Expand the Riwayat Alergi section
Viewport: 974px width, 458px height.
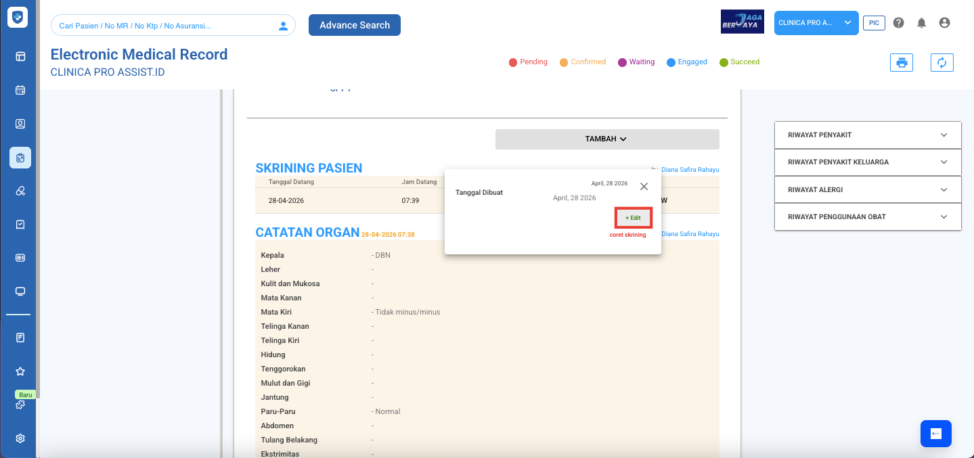point(867,190)
